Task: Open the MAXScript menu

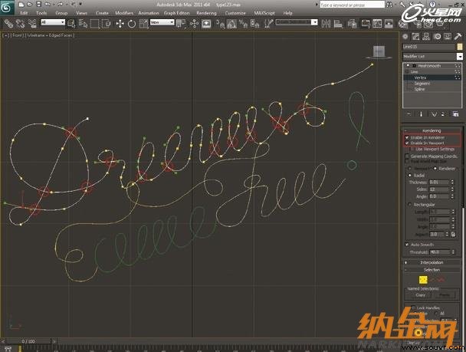Action: (264, 13)
